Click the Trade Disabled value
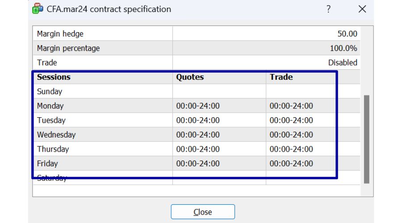This screenshot has height=223, width=402. [343, 63]
